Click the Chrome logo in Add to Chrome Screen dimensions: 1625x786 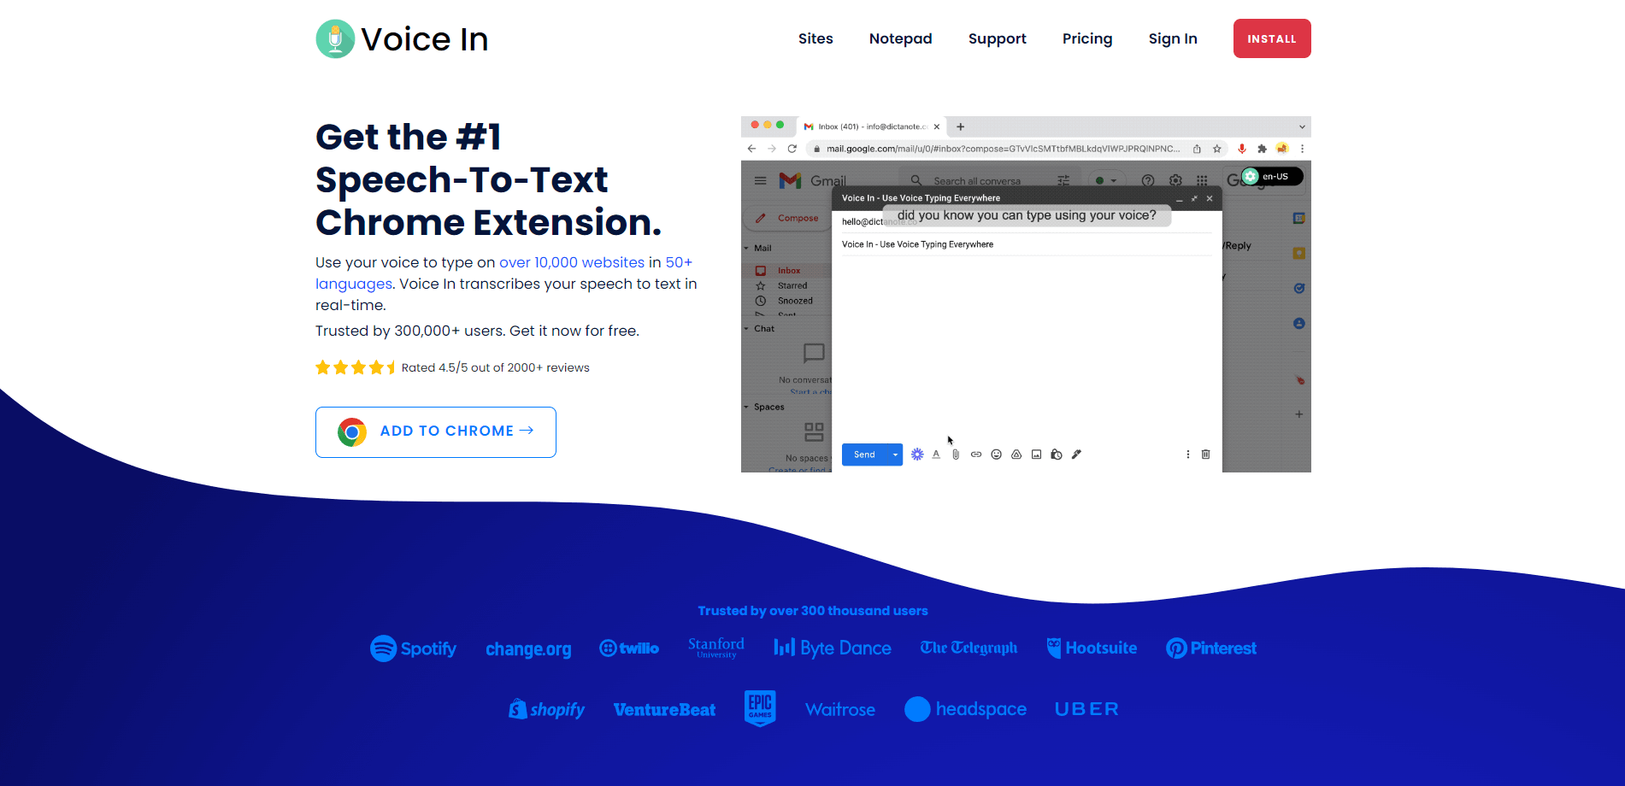point(351,431)
